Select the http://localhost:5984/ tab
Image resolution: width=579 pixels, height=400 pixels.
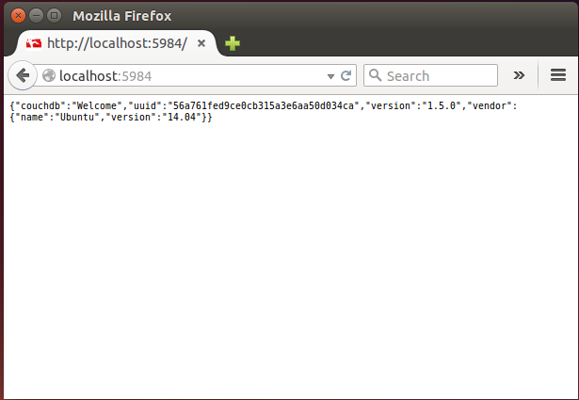(x=117, y=43)
